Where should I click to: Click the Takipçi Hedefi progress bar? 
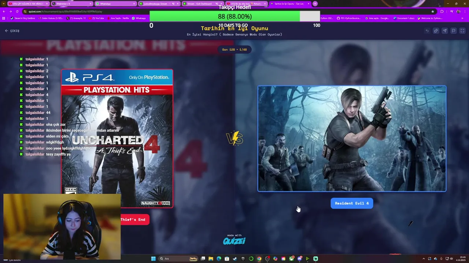234,16
